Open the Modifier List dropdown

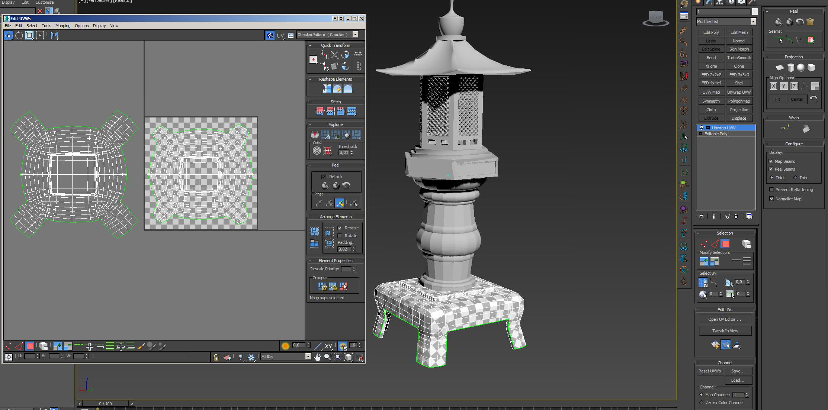click(753, 22)
